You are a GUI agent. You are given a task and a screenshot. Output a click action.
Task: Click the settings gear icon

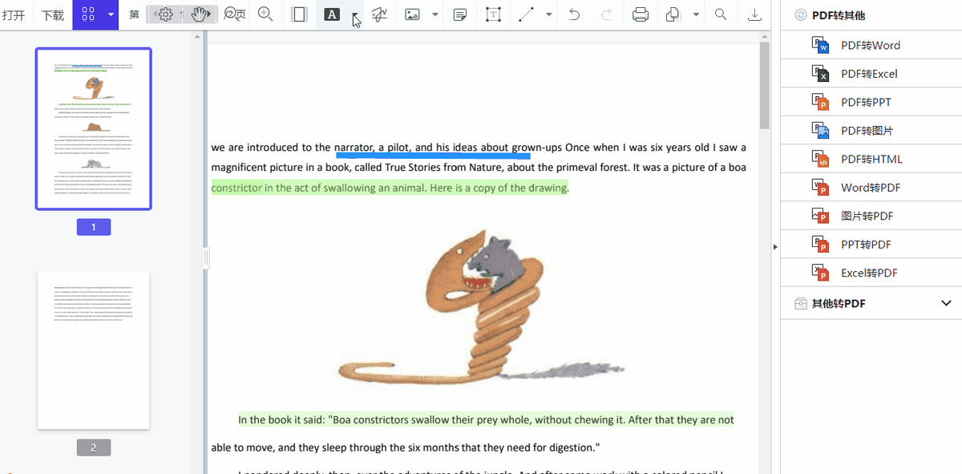point(165,14)
